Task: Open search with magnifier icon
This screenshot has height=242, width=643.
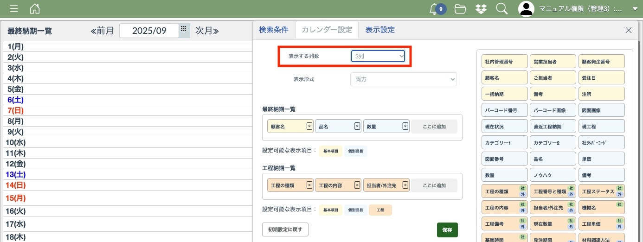Action: point(502,9)
